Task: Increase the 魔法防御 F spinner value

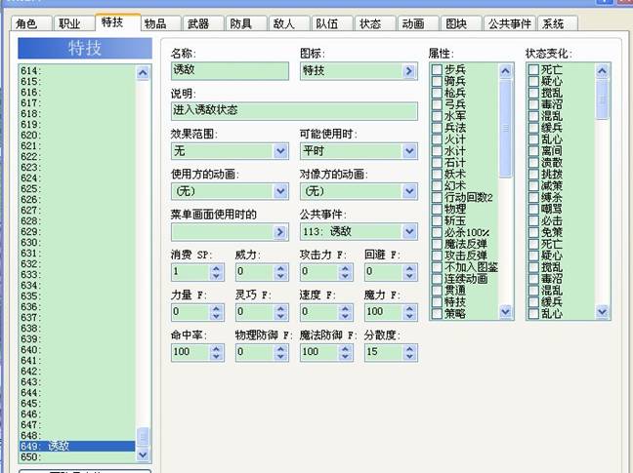Action: click(345, 348)
